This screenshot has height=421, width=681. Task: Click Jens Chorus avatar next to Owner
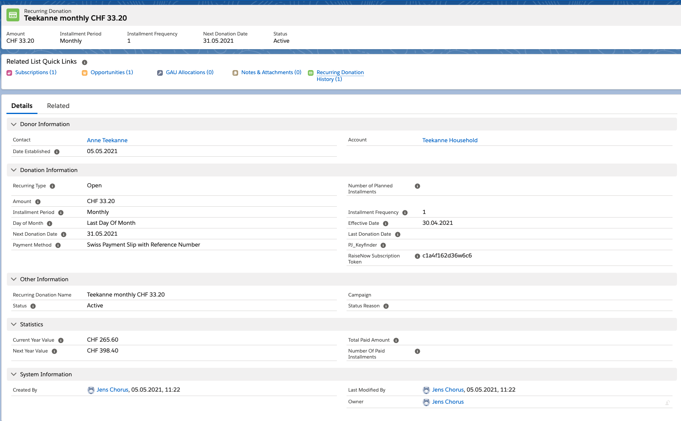(x=426, y=402)
